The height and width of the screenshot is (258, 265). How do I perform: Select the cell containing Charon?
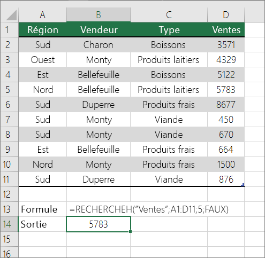(99, 45)
